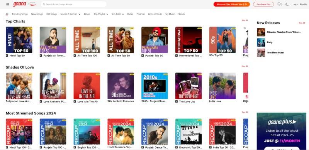Open the Old Songs tab
The height and width of the screenshot is (150, 309).
pos(51,14)
